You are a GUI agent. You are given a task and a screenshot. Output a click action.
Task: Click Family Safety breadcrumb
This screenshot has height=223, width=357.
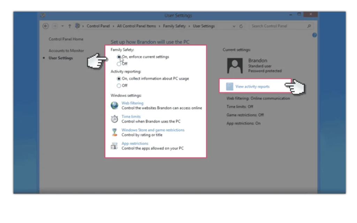click(x=174, y=26)
